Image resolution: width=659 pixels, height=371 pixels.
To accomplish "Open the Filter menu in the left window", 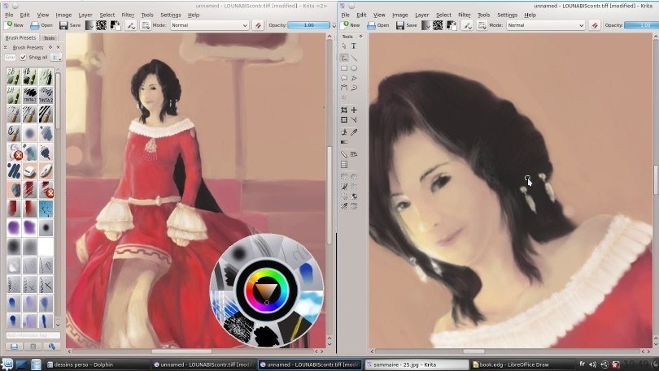I will click(x=128, y=15).
